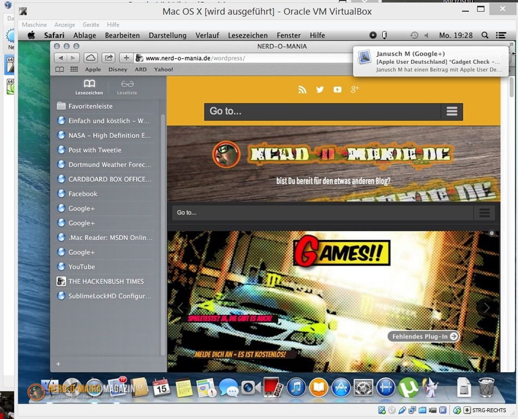The width and height of the screenshot is (518, 419).
Task: Go forward with Safari's forward arrow
Action: 73,58
